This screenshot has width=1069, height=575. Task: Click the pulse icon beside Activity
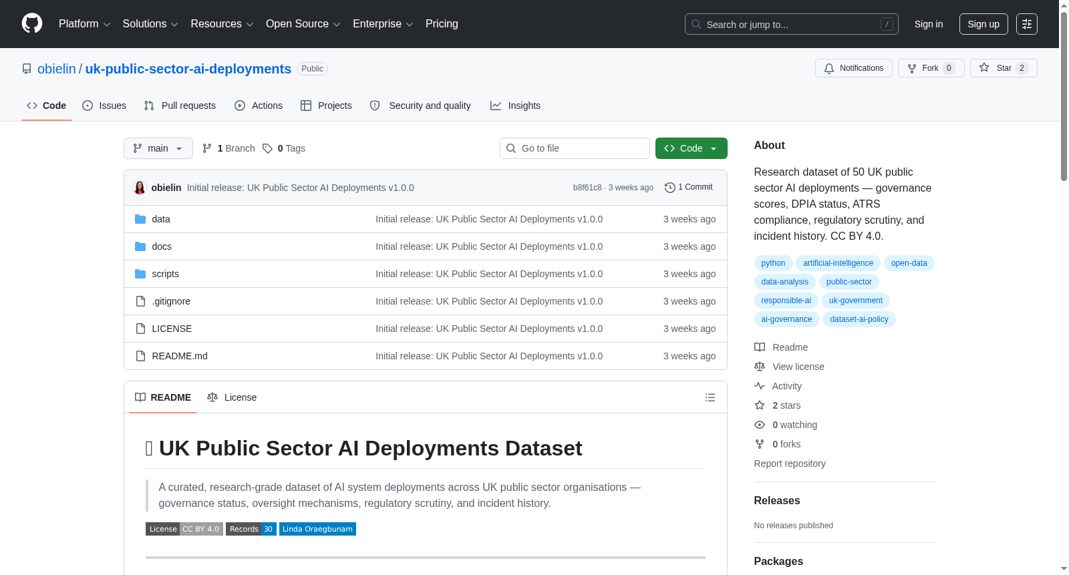click(760, 386)
